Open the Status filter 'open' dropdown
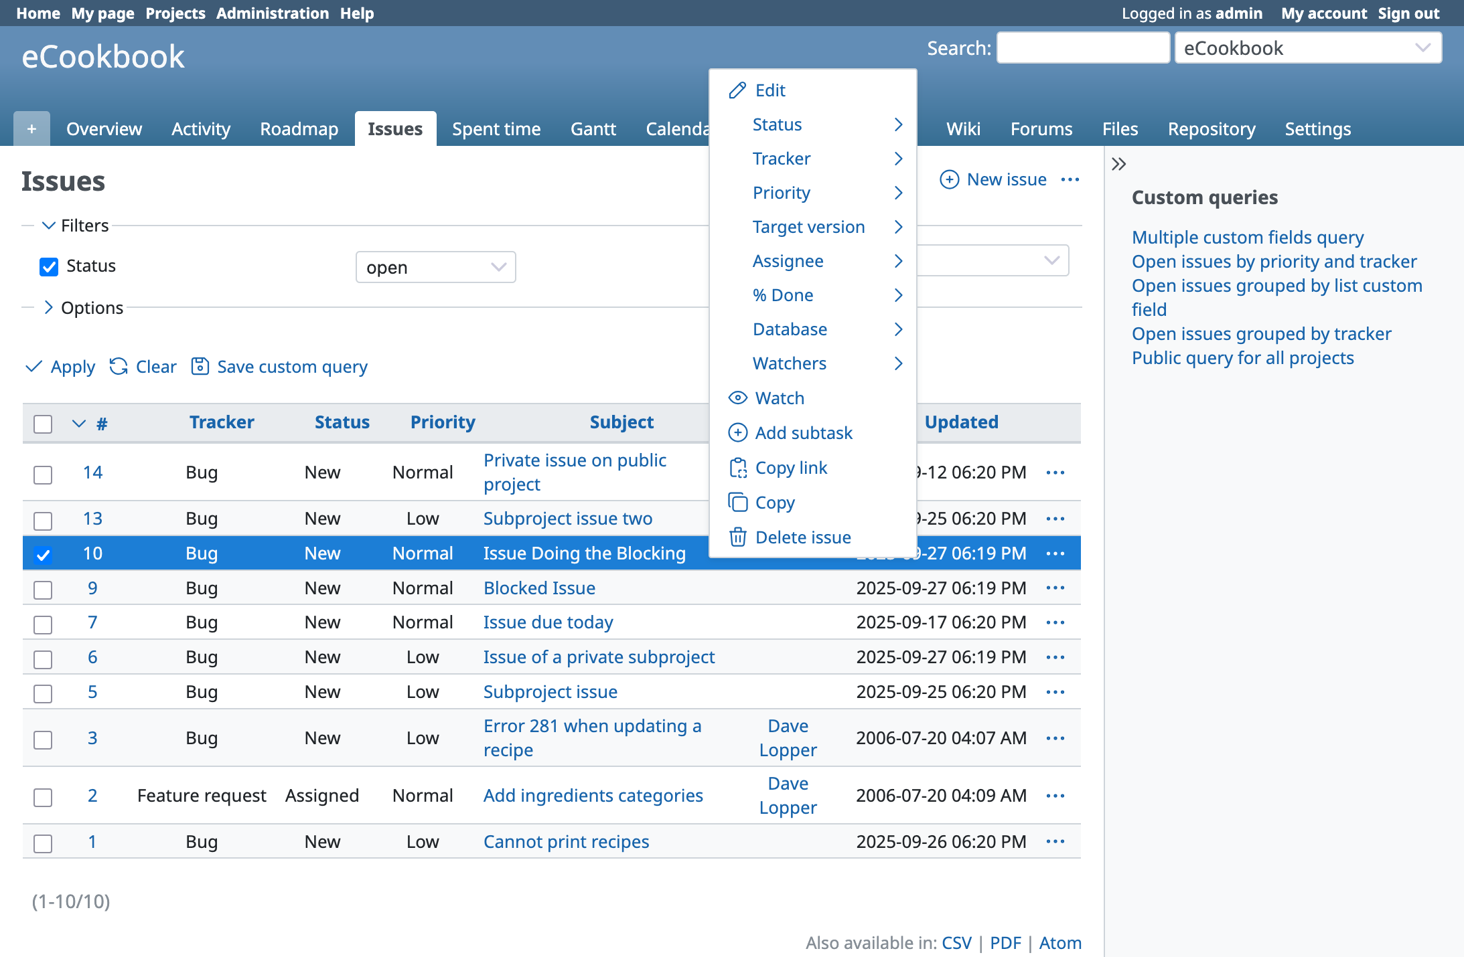The image size is (1464, 957). point(435,267)
